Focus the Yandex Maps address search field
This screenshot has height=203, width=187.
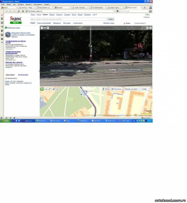(x=69, y=19)
